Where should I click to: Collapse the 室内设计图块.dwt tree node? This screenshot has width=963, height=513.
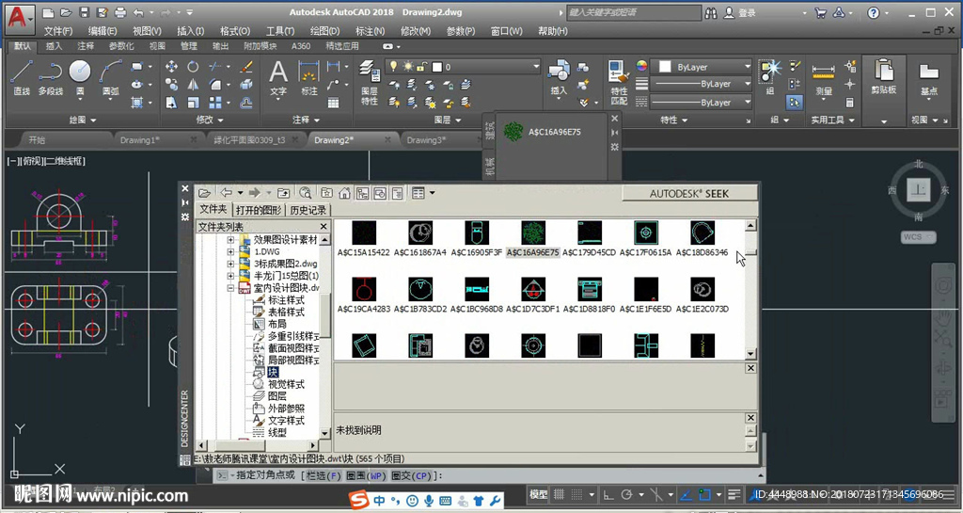pyautogui.click(x=230, y=287)
